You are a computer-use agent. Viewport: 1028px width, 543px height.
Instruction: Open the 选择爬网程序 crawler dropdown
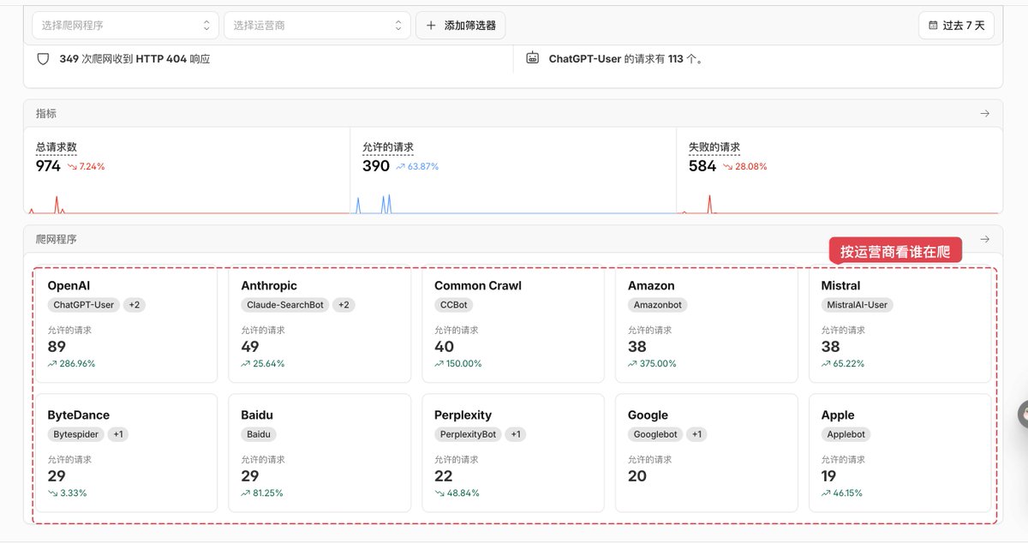[x=125, y=26]
